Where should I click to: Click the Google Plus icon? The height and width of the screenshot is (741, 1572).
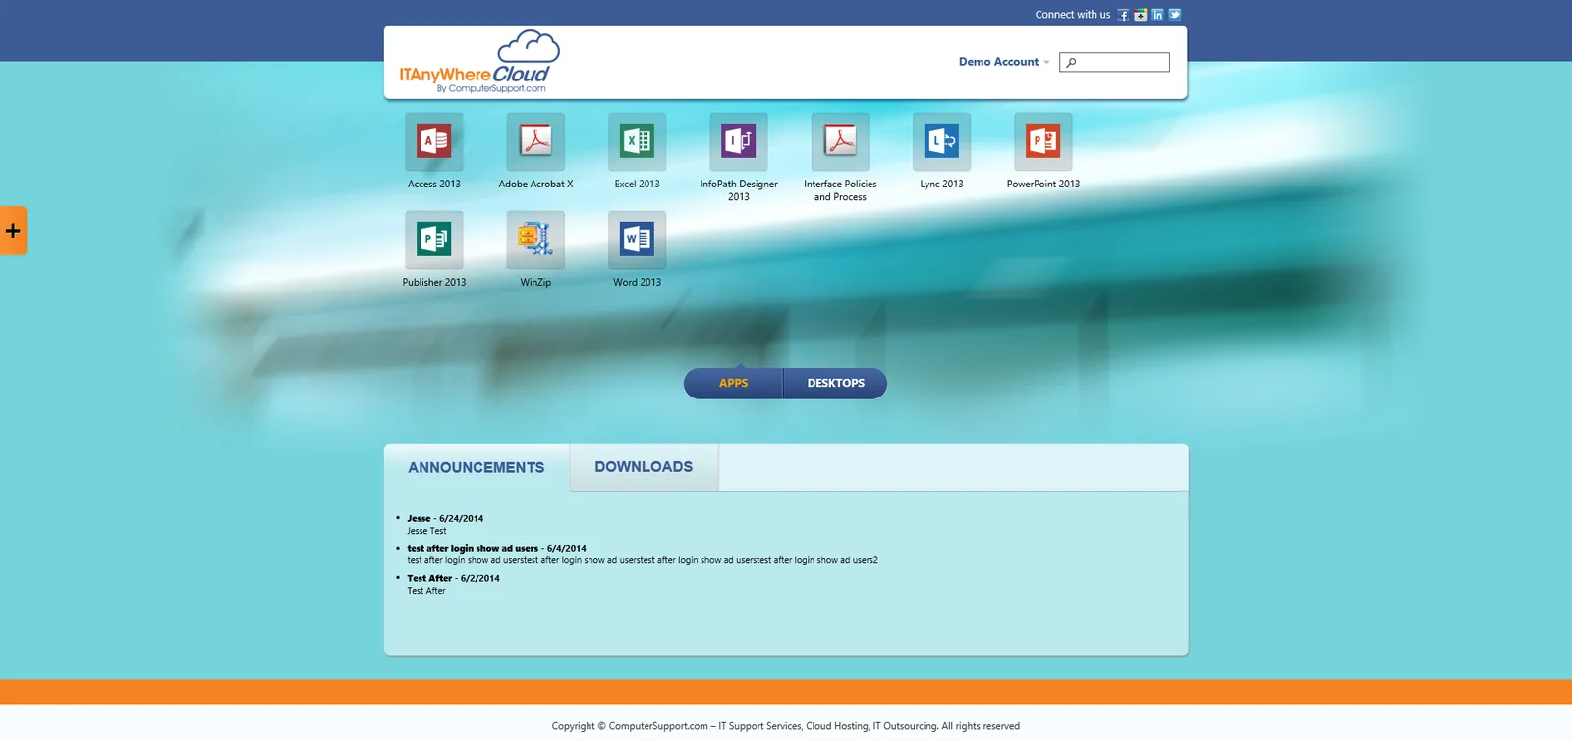click(x=1141, y=15)
